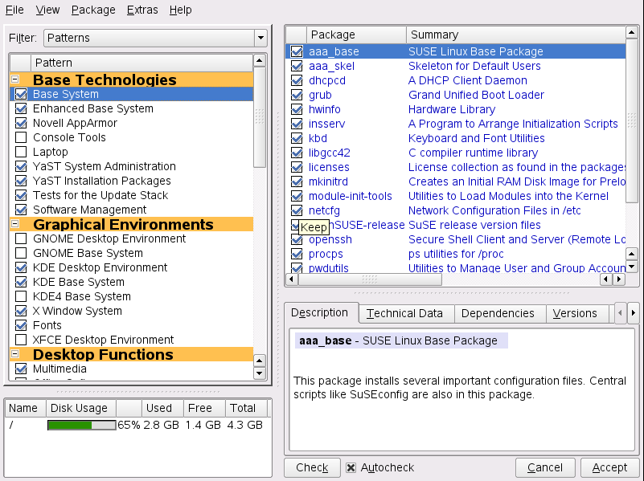Select the pwdutils package row

pos(456,268)
